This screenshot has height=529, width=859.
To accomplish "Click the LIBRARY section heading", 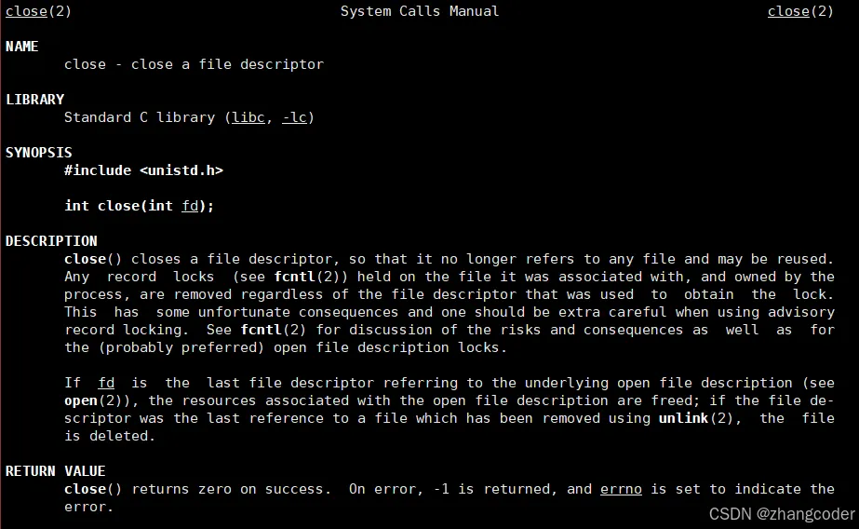I will (x=35, y=100).
